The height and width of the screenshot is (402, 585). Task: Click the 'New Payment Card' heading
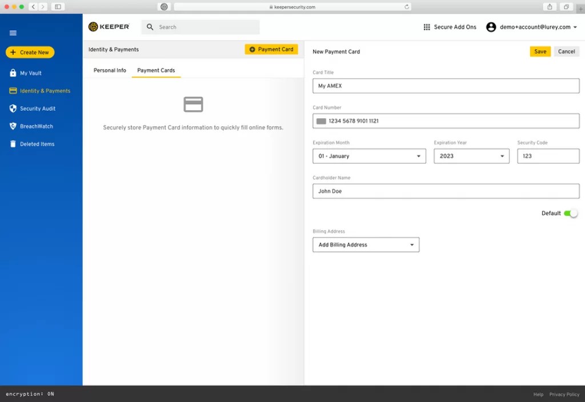pos(336,51)
